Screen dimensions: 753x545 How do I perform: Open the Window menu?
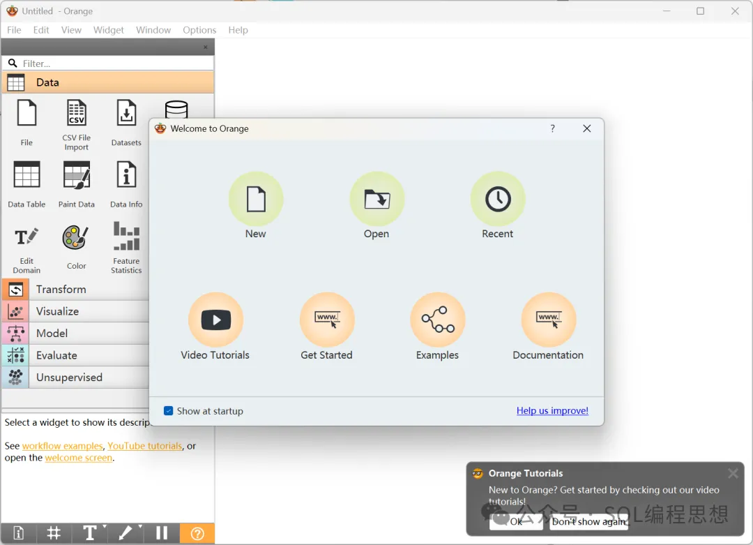[153, 30]
